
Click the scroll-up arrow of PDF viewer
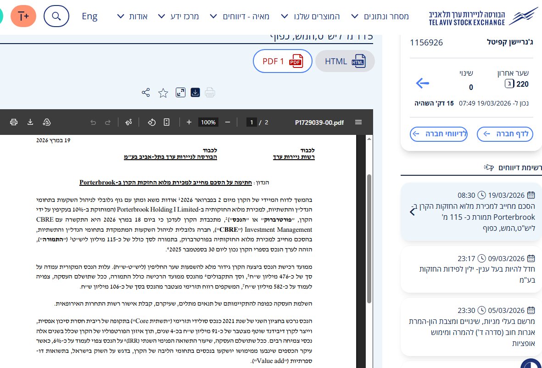369,139
